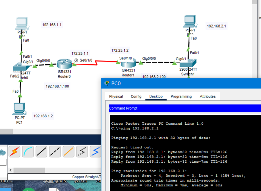This screenshot has width=261, height=191.
Task: Click the 172.25.1.2 serial address label
Action: 120,50
